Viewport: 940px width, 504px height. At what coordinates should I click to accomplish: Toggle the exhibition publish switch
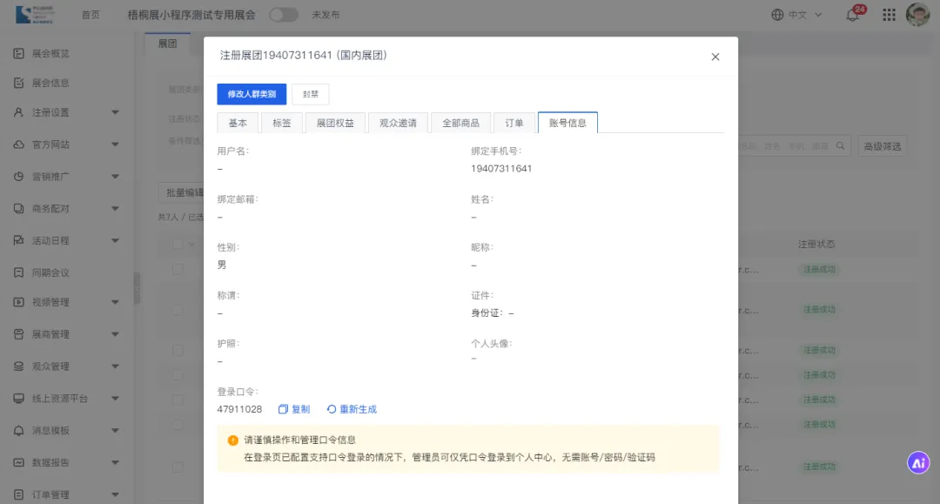tap(283, 15)
